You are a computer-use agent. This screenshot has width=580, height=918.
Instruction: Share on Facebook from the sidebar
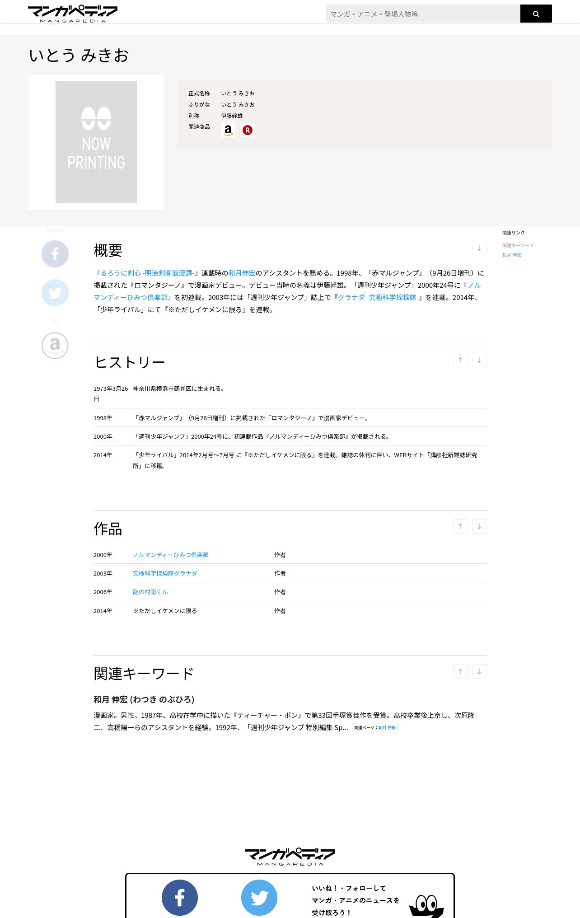click(x=55, y=254)
